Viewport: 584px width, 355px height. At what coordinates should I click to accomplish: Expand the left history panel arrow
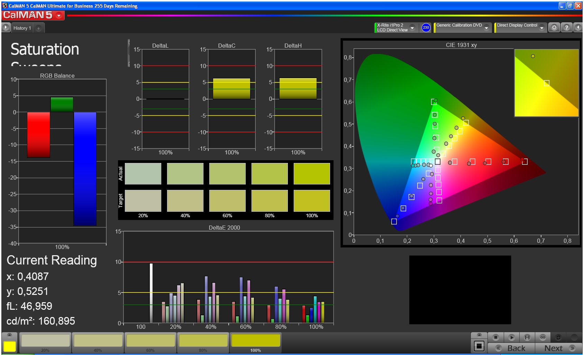(6, 28)
